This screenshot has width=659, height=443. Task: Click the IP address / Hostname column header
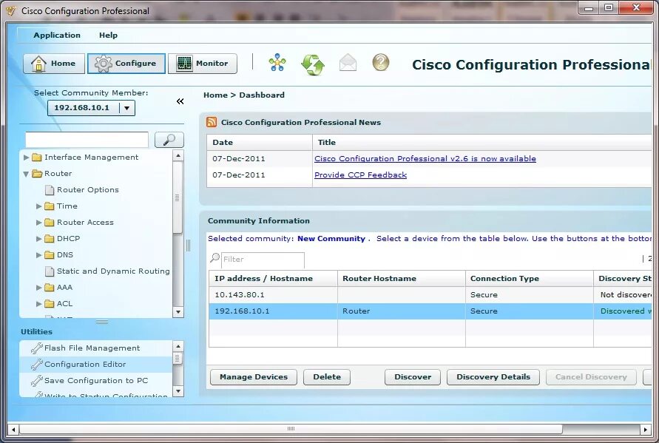click(x=273, y=279)
